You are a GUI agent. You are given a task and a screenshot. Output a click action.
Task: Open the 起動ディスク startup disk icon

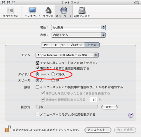(x=82, y=10)
